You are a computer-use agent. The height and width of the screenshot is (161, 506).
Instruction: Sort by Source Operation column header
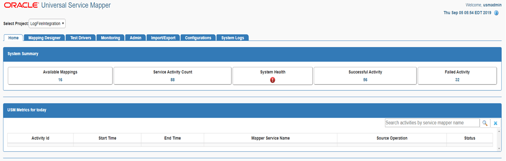click(392, 138)
